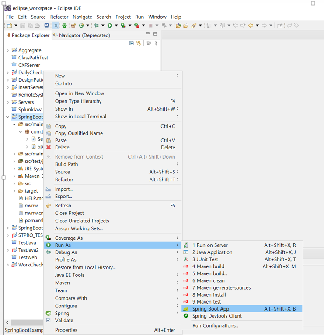Select JUnit Test in Run As submenu
This screenshot has height=335, width=324.
click(x=242, y=259)
